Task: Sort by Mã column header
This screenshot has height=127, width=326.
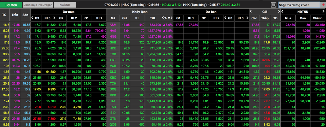Action: (113, 18)
